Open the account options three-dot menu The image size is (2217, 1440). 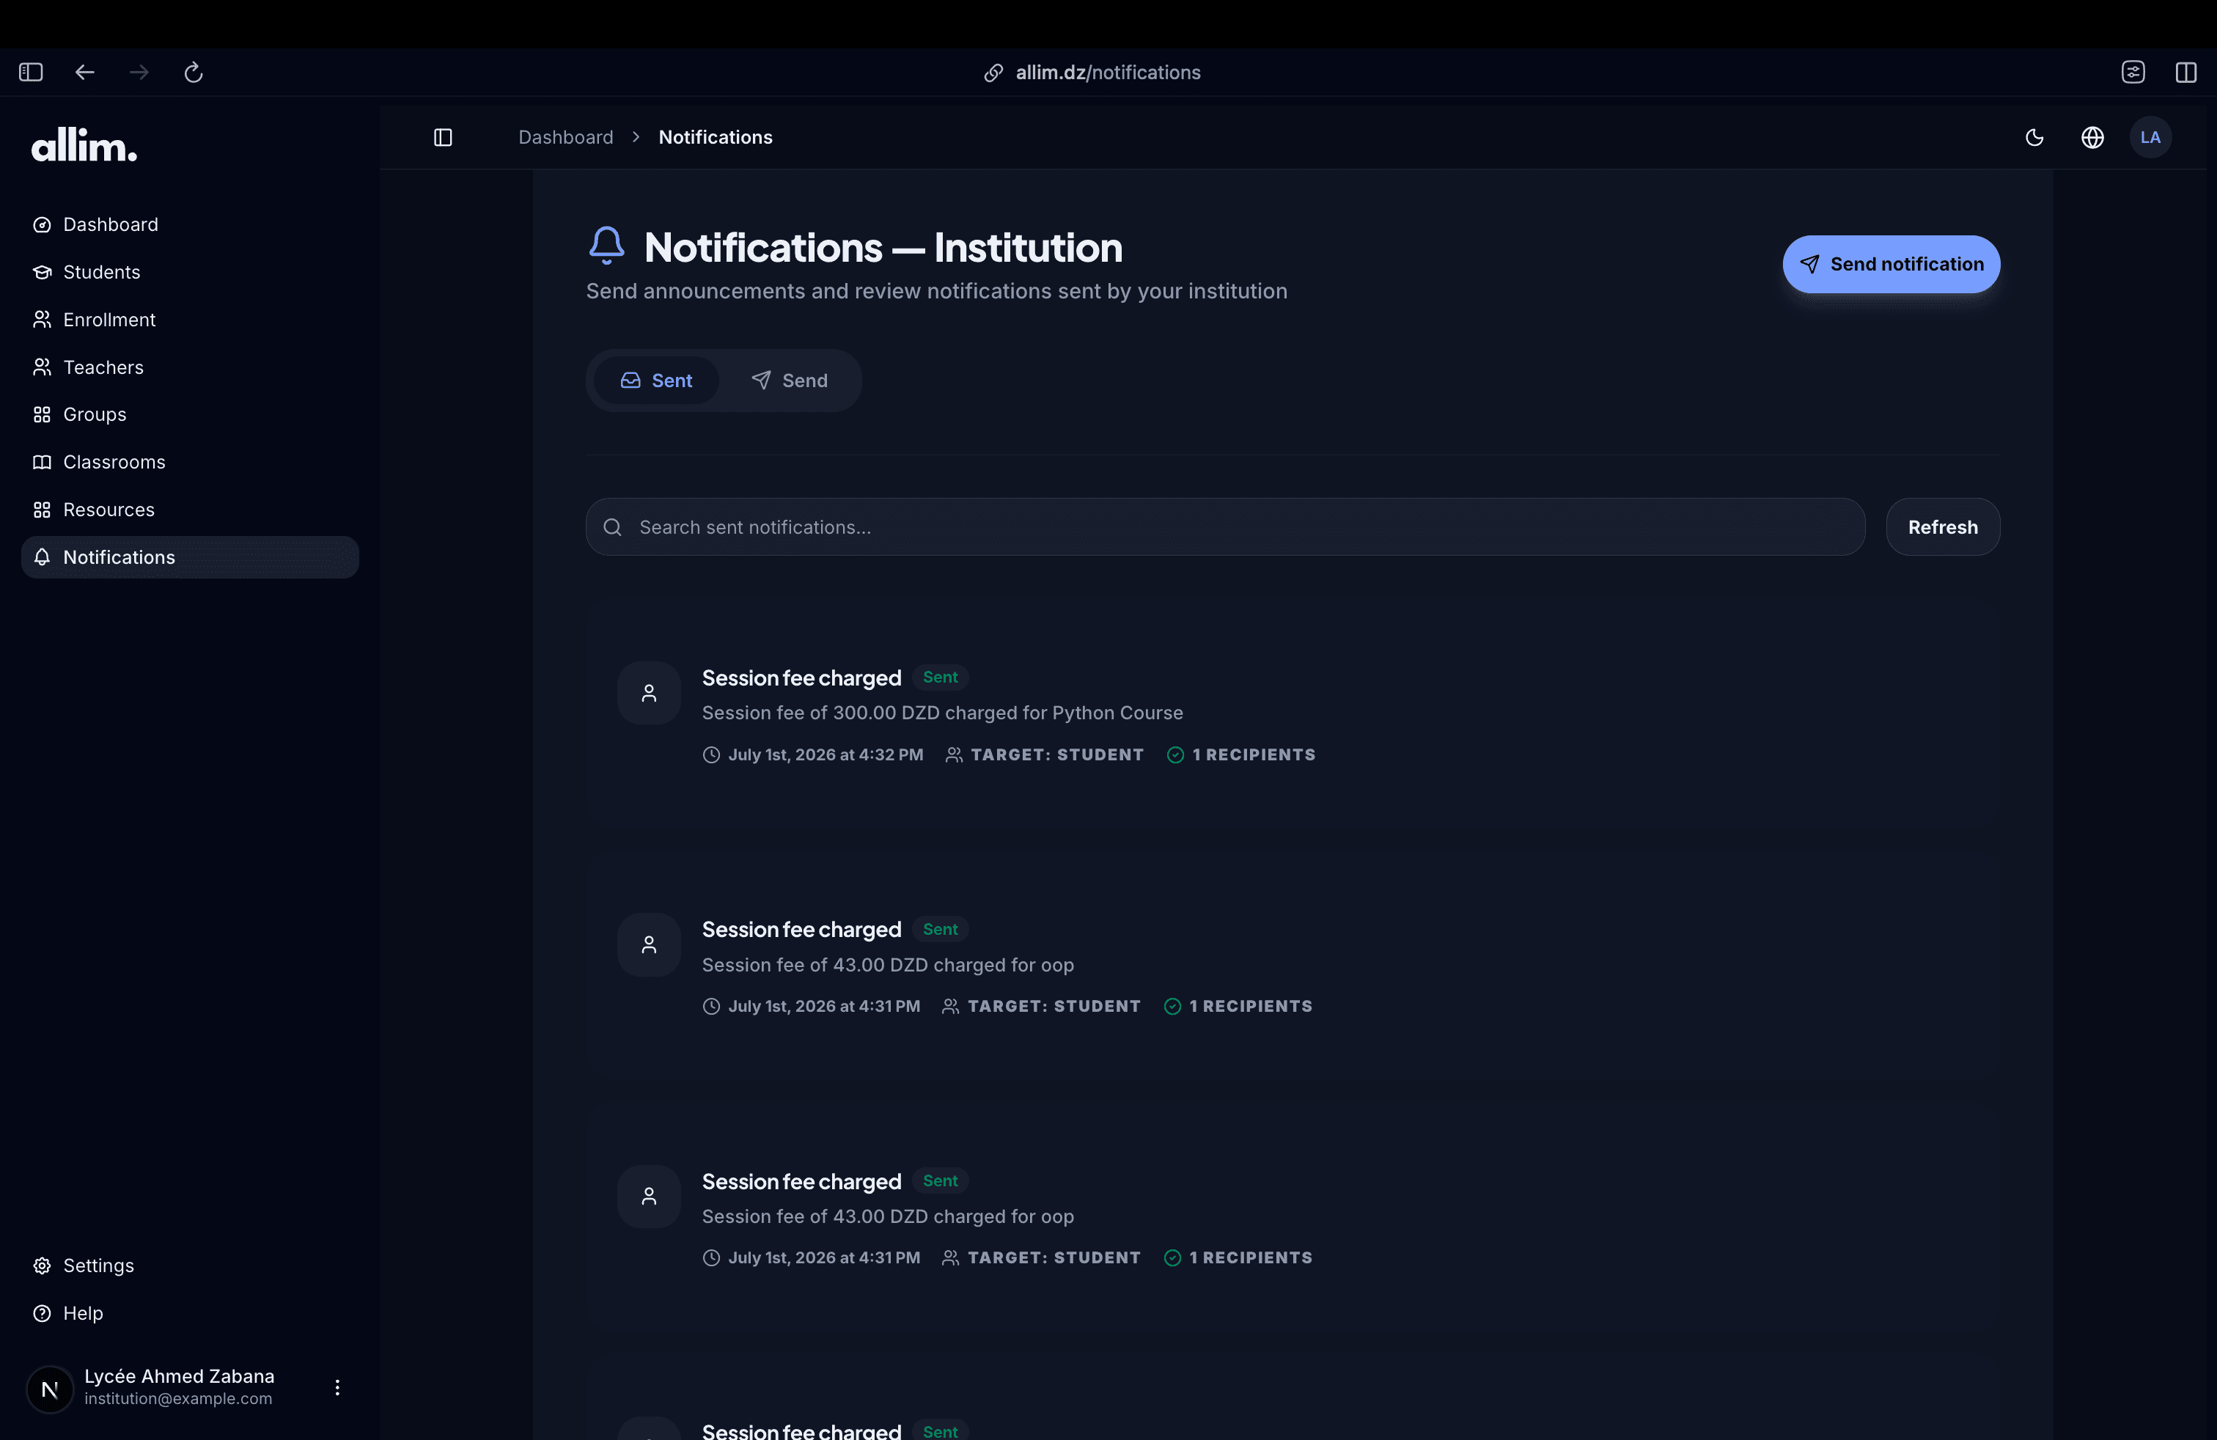337,1387
